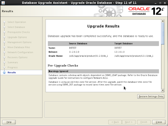This screenshot has height=126, width=168.
Task: Select the Results step in sidebar
Action: [12, 72]
